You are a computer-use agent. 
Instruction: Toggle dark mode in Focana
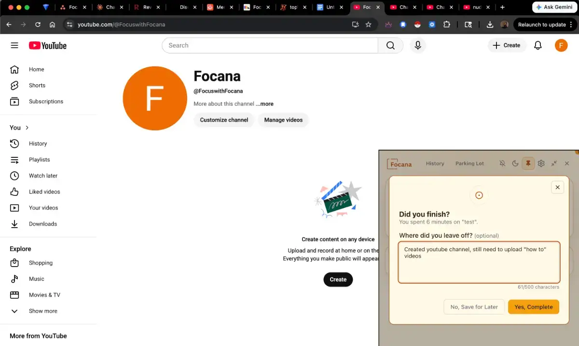coord(515,163)
